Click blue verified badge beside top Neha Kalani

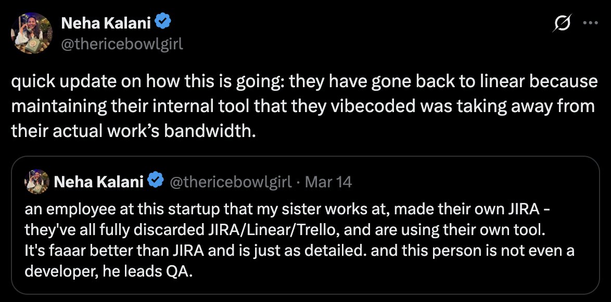[x=163, y=22]
